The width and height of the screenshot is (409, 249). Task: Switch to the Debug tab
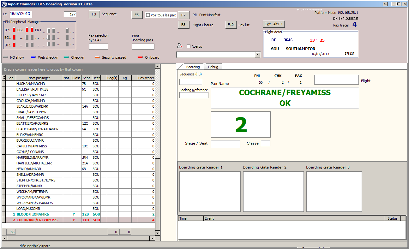[213, 67]
